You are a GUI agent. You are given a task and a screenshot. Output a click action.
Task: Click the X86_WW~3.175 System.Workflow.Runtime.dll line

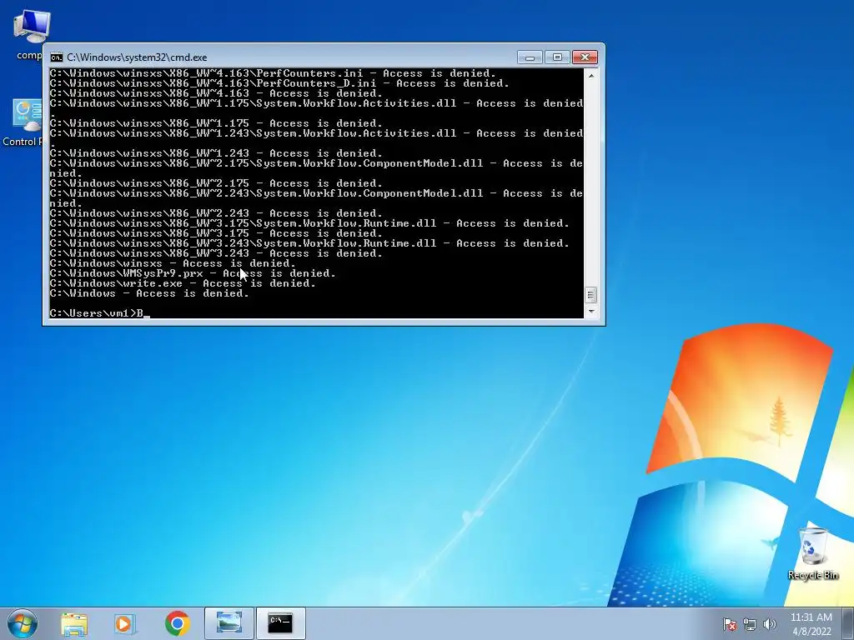coord(309,223)
